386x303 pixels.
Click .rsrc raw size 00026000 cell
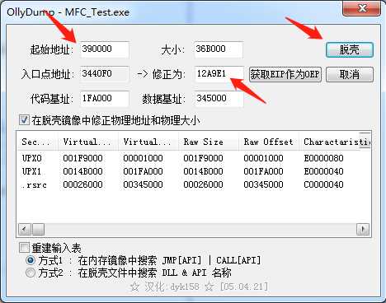[203, 184]
